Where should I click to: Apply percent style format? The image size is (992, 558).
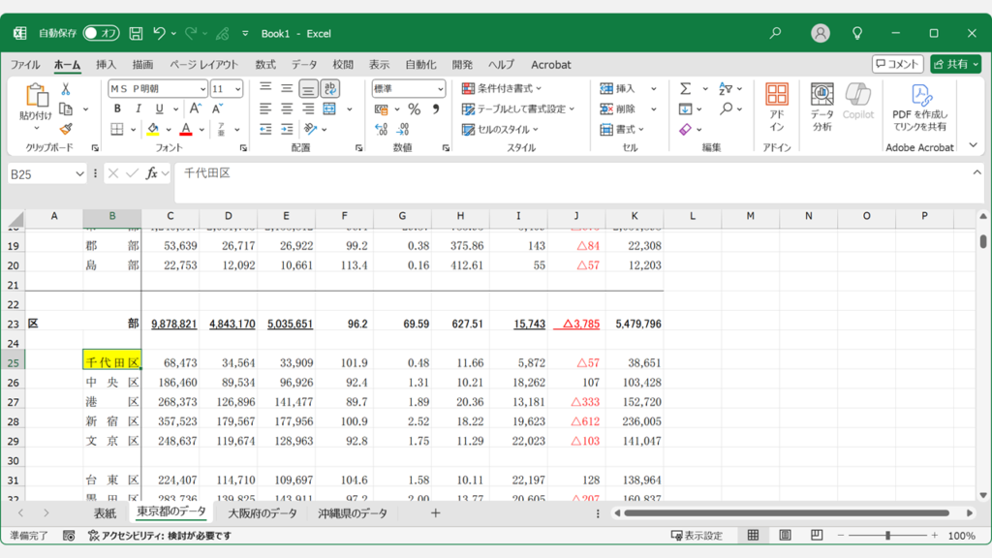point(415,108)
